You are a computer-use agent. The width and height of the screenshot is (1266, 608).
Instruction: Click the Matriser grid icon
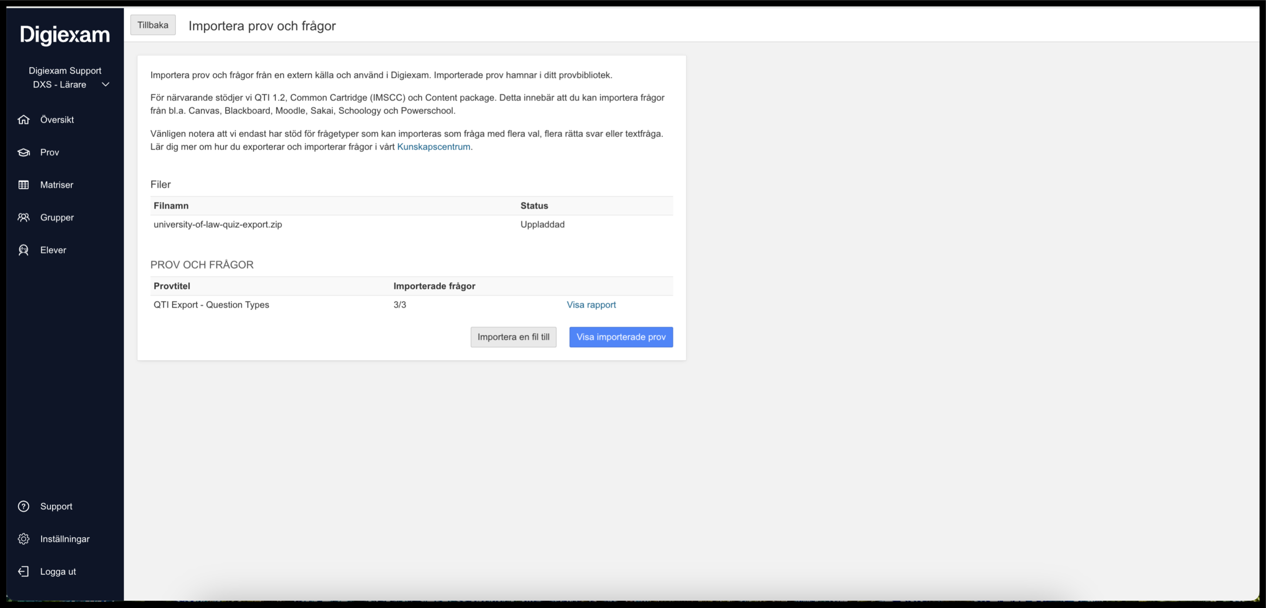[x=24, y=185]
